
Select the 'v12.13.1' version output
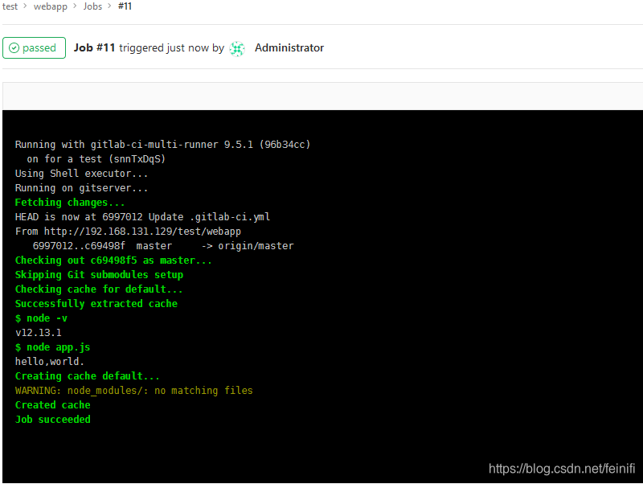(x=38, y=333)
